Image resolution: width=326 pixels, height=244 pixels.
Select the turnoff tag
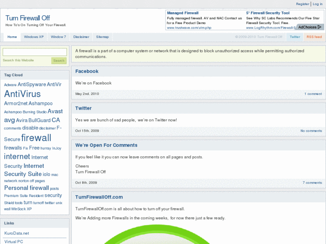pyautogui.click(x=39, y=203)
